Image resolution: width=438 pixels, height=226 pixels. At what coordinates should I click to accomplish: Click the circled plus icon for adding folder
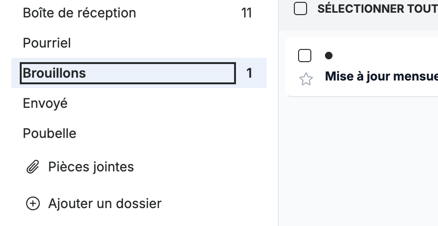tap(33, 203)
